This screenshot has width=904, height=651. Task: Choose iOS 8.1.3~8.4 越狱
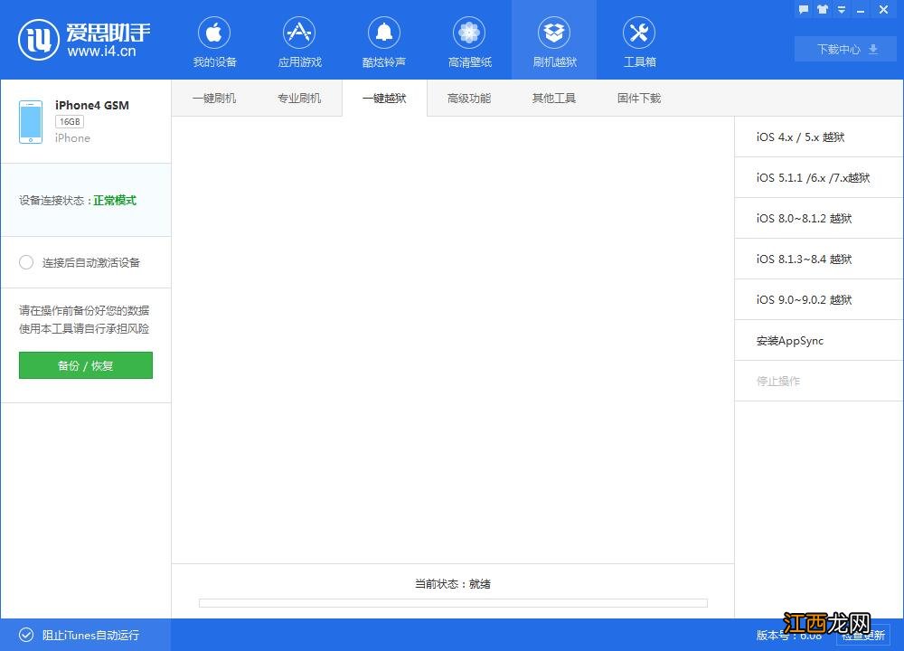(819, 259)
